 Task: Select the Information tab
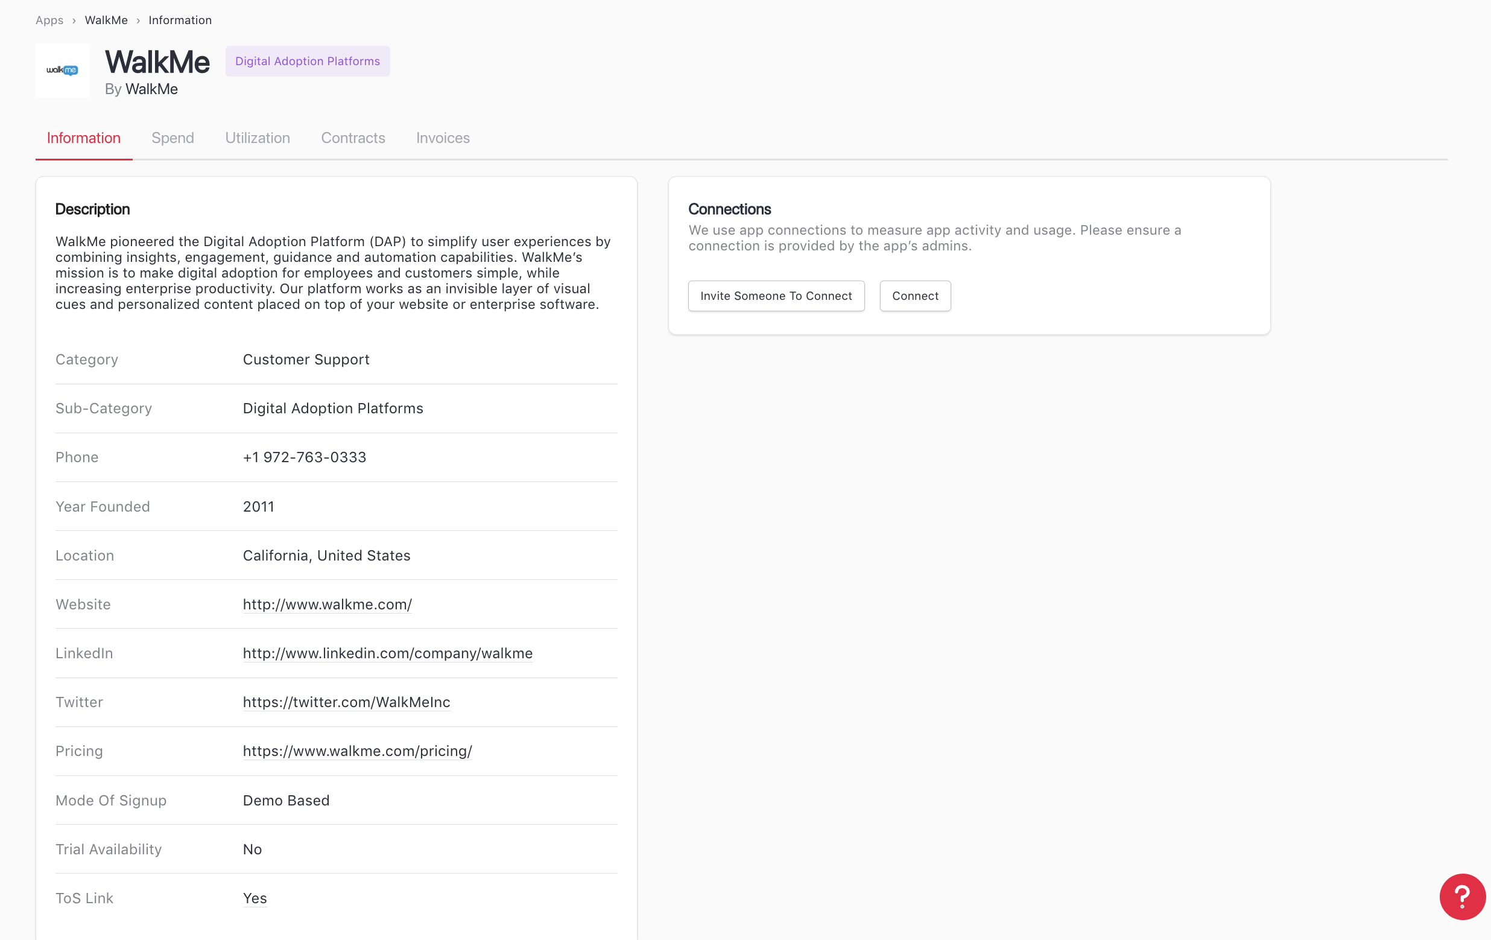(x=84, y=138)
